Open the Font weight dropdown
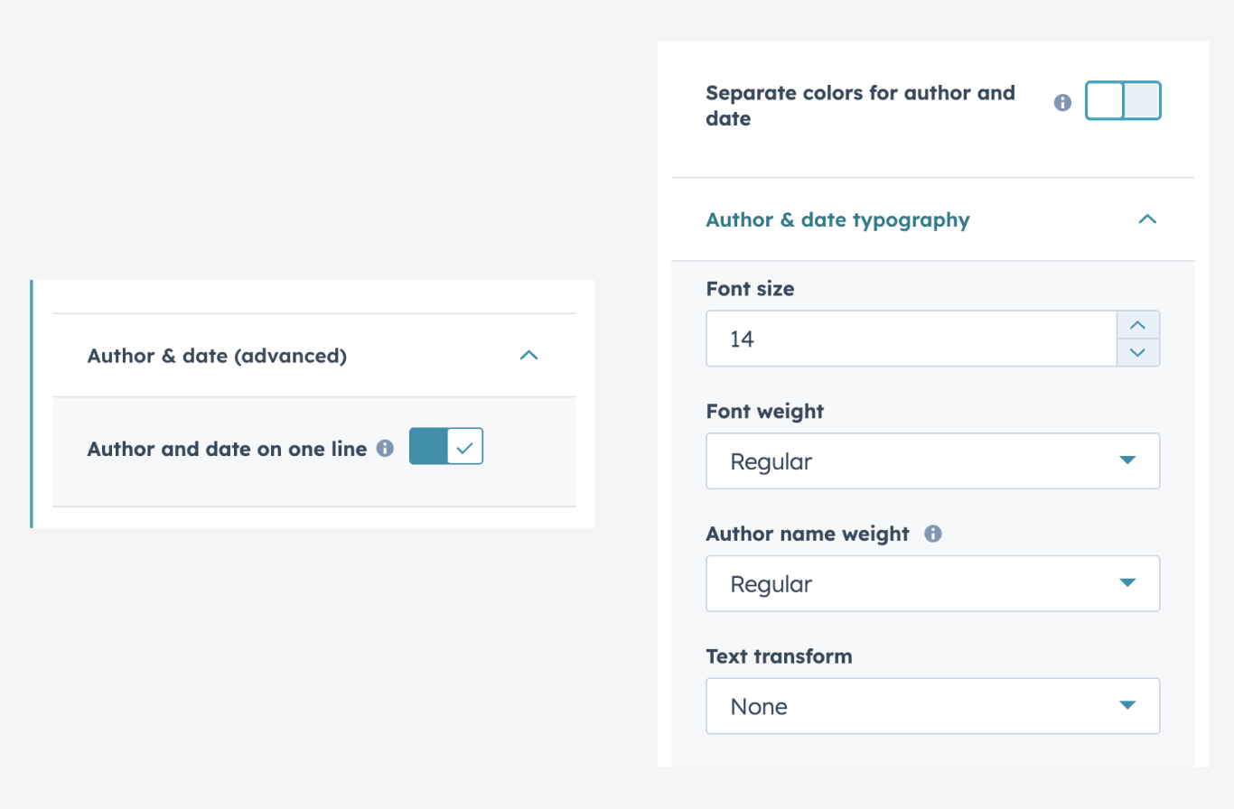This screenshot has height=809, width=1234. 932,461
